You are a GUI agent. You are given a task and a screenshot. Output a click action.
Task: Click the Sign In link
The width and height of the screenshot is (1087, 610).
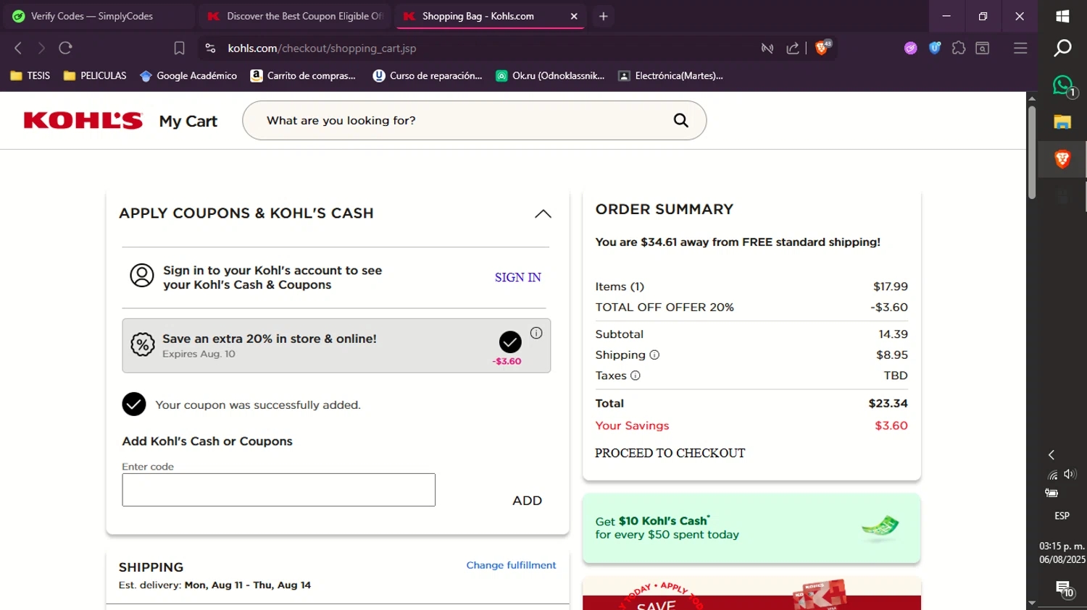click(x=517, y=277)
